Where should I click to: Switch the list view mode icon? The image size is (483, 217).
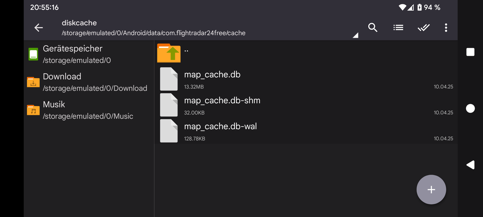pos(398,28)
